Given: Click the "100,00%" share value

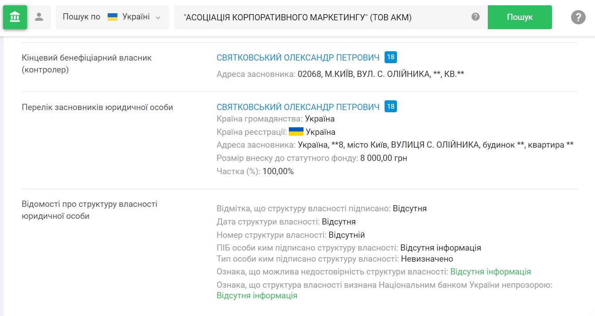Looking at the screenshot, I should click(278, 171).
